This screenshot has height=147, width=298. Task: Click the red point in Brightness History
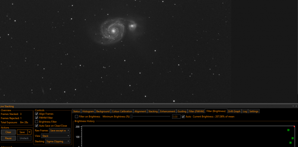point(294,126)
